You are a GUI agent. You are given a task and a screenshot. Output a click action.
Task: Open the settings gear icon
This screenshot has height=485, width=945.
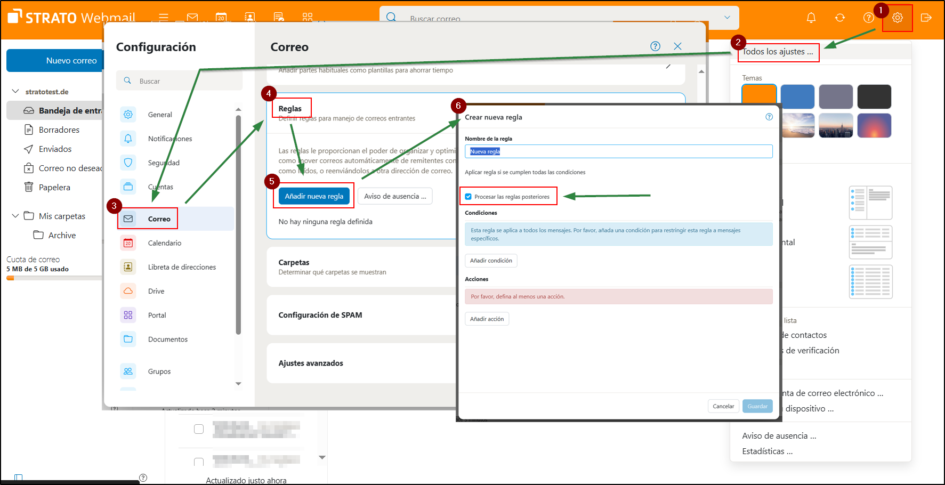coord(897,18)
